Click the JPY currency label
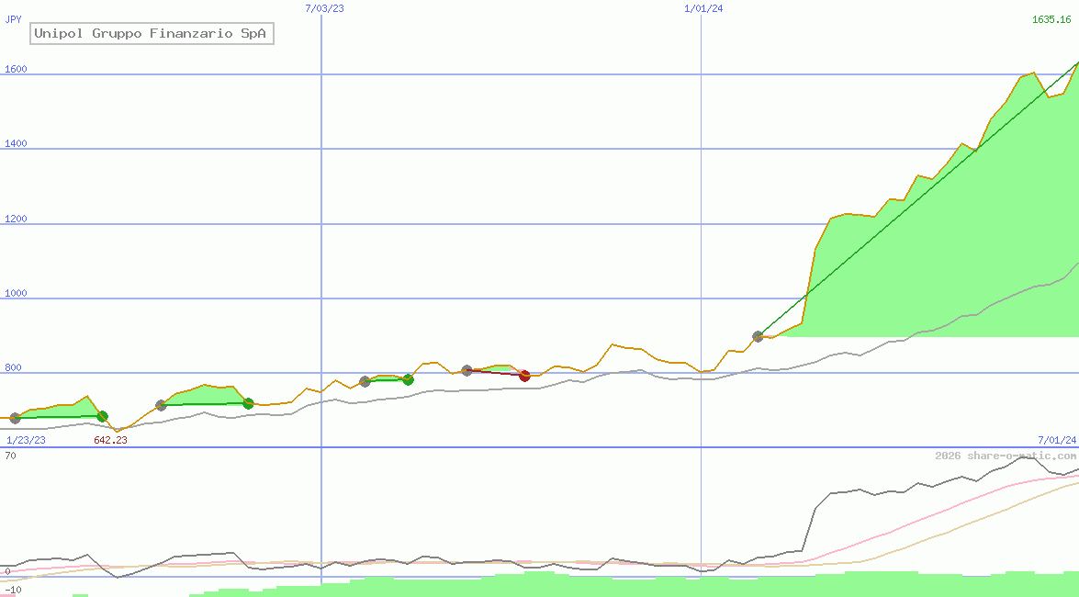1079x597 pixels. [x=14, y=19]
